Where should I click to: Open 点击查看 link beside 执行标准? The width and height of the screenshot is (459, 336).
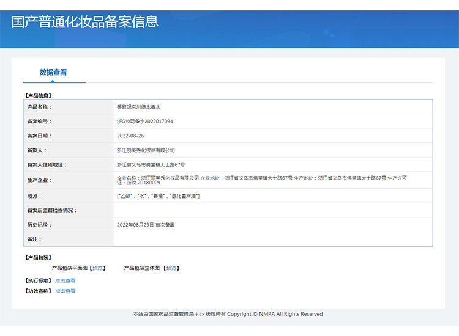65,280
